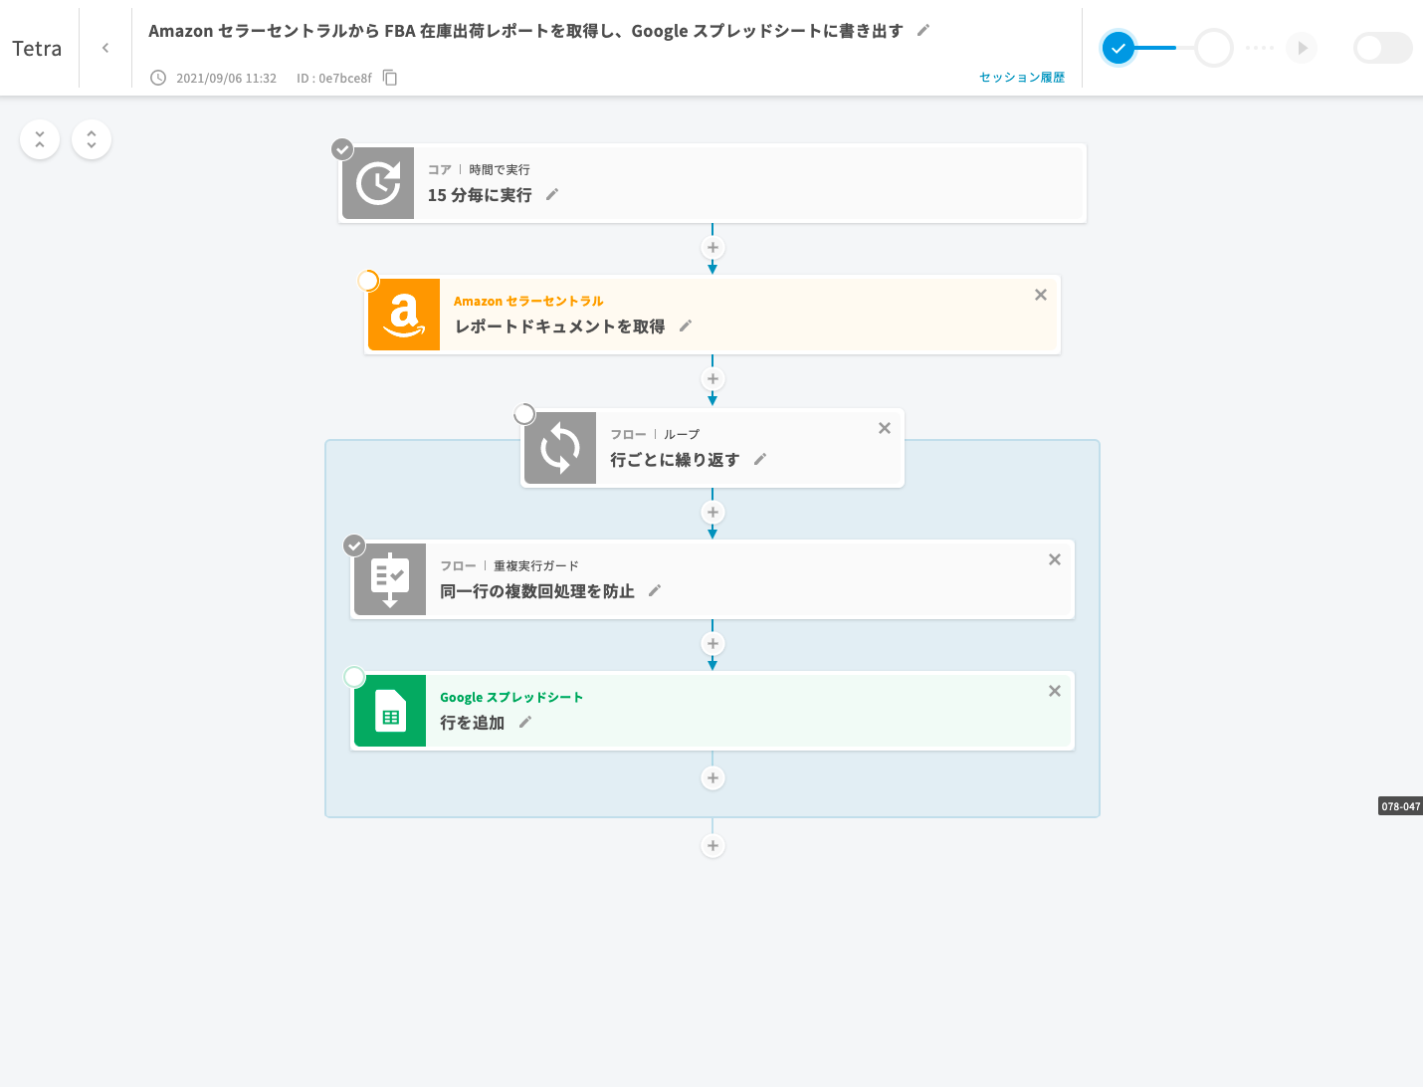Click status circle on Amazon step
Image resolution: width=1423 pixels, height=1087 pixels.
point(368,281)
